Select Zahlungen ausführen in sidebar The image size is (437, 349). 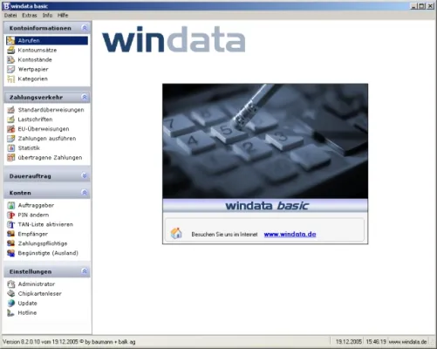(x=47, y=139)
